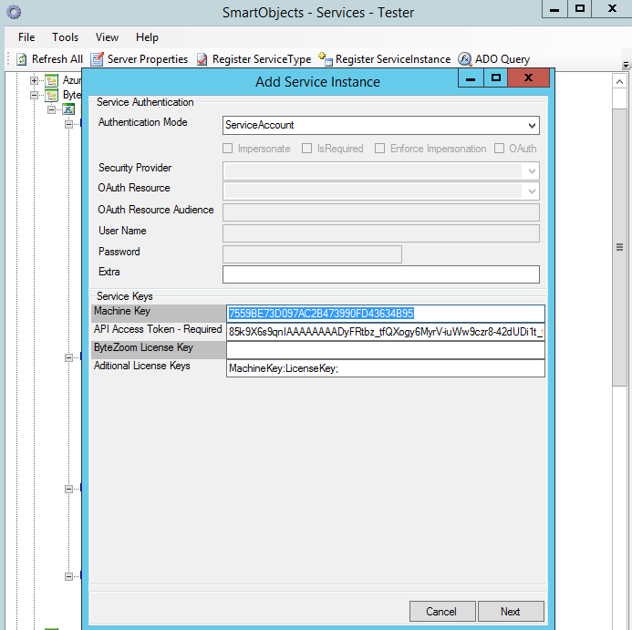Click the main window vertical scrollbar thumb

pyautogui.click(x=619, y=247)
